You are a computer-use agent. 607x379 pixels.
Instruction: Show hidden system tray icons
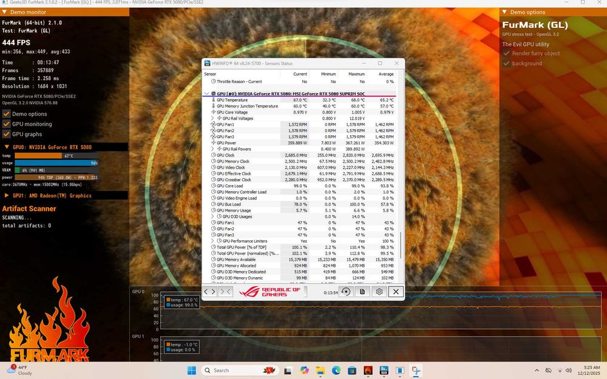537,371
